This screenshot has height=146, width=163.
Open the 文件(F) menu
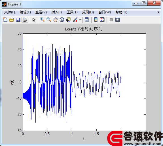pos(10,12)
